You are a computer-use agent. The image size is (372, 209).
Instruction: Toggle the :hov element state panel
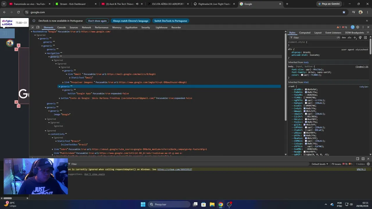tap(344, 37)
